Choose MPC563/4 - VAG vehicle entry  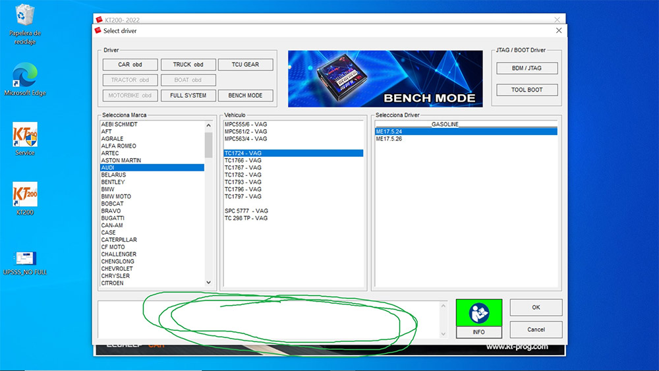293,138
